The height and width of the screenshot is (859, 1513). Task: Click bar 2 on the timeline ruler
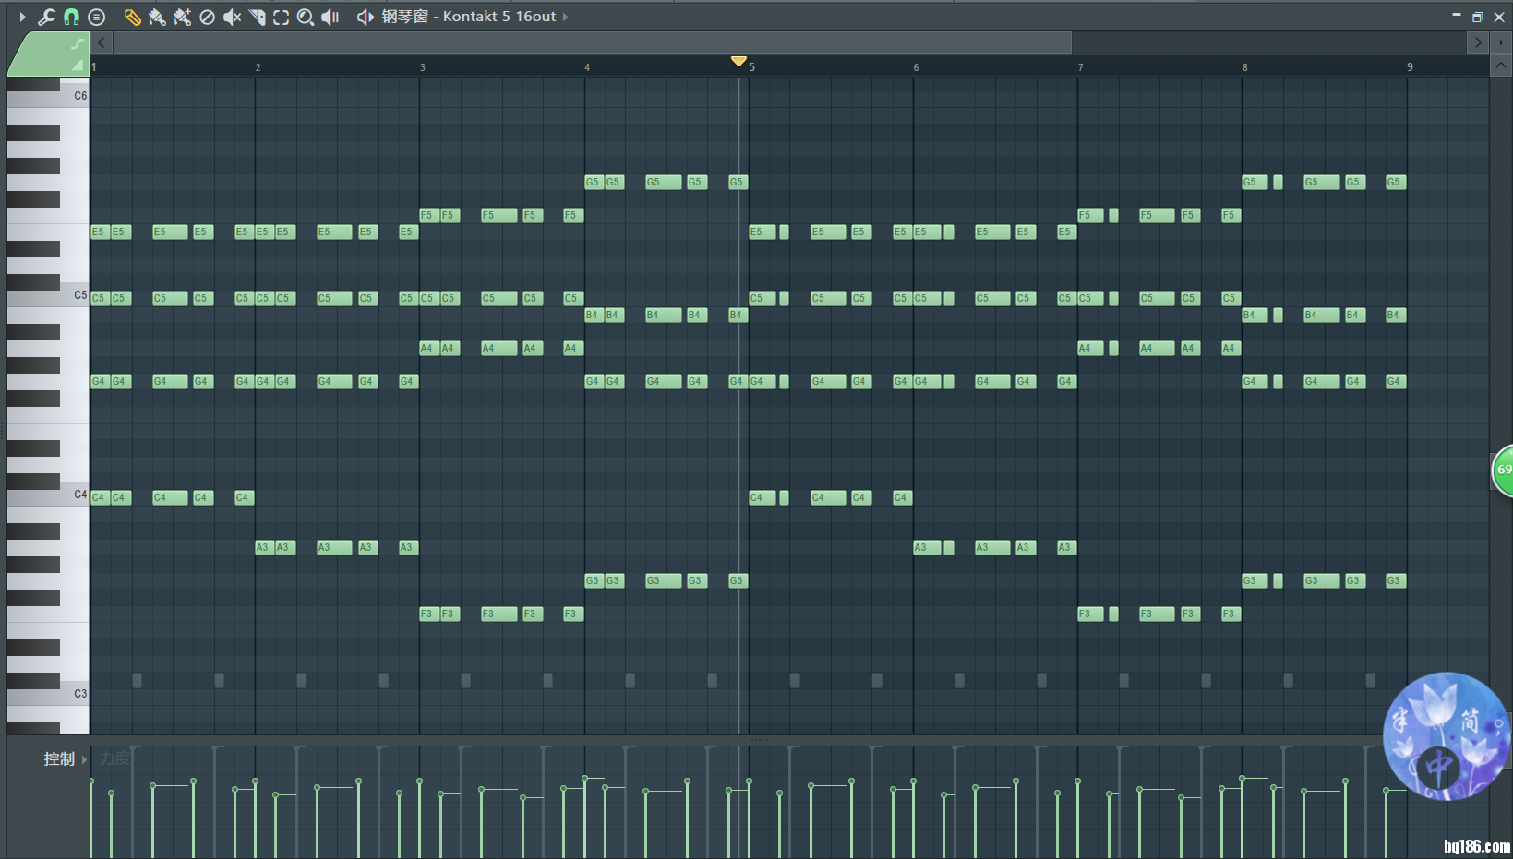tap(258, 67)
